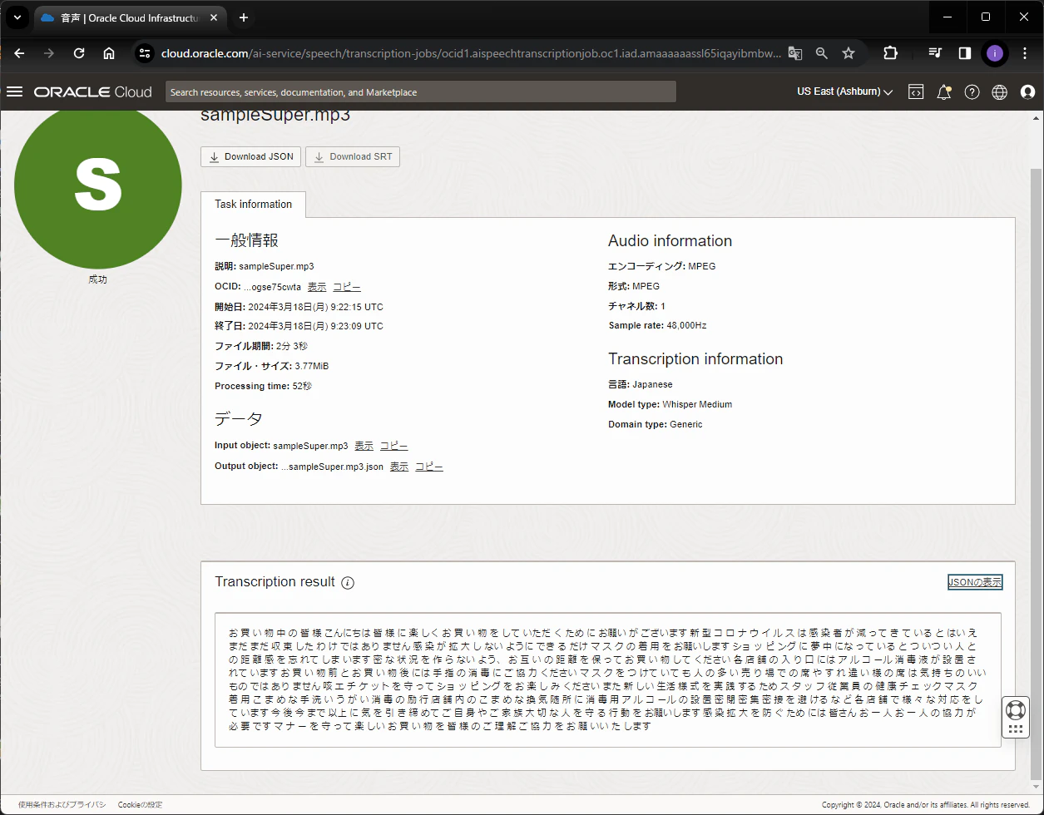Show the Output object with 表示 link
Screen dimensions: 1044x815
[399, 467]
